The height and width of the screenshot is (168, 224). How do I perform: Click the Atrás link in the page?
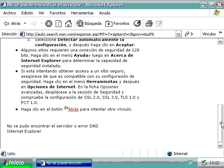pyautogui.click(x=73, y=109)
